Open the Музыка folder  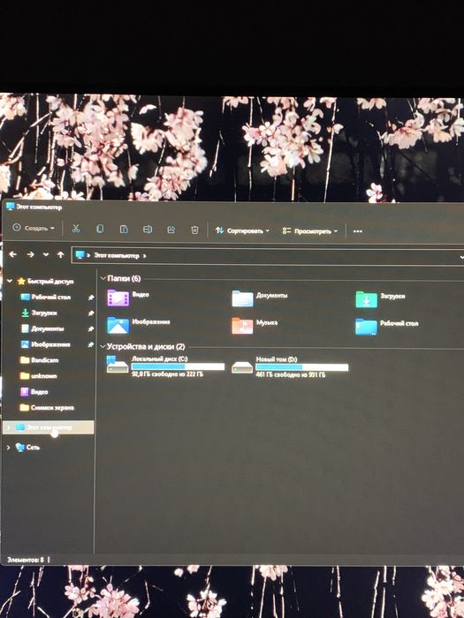(x=255, y=326)
